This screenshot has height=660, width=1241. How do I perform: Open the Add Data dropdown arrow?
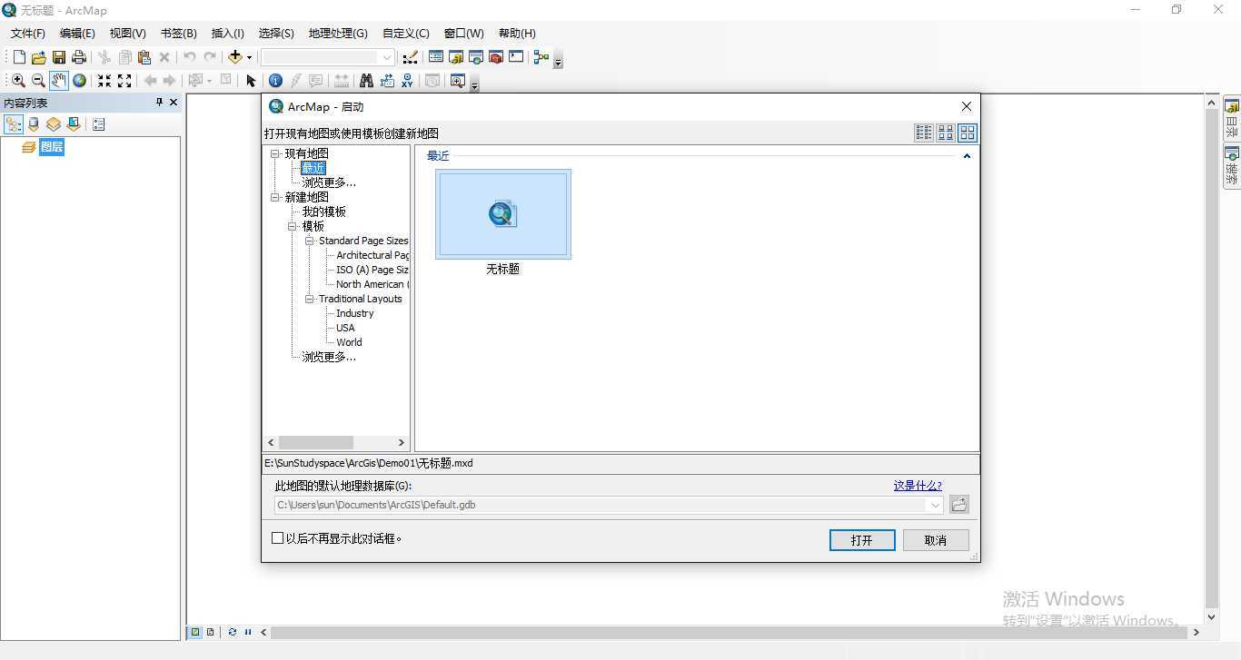pos(250,57)
